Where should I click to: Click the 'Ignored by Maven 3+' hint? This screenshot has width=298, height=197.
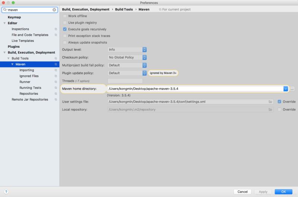(x=163, y=73)
